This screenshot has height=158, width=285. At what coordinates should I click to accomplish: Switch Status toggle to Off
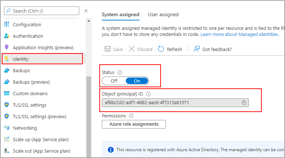coord(114,81)
